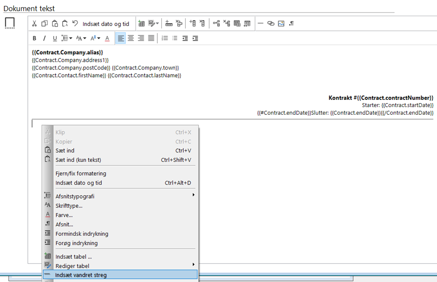Image resolution: width=437 pixels, height=282 pixels.
Task: Click '{{Contract.Contact.lastName}}' placeholder
Action: pyautogui.click(x=144, y=75)
